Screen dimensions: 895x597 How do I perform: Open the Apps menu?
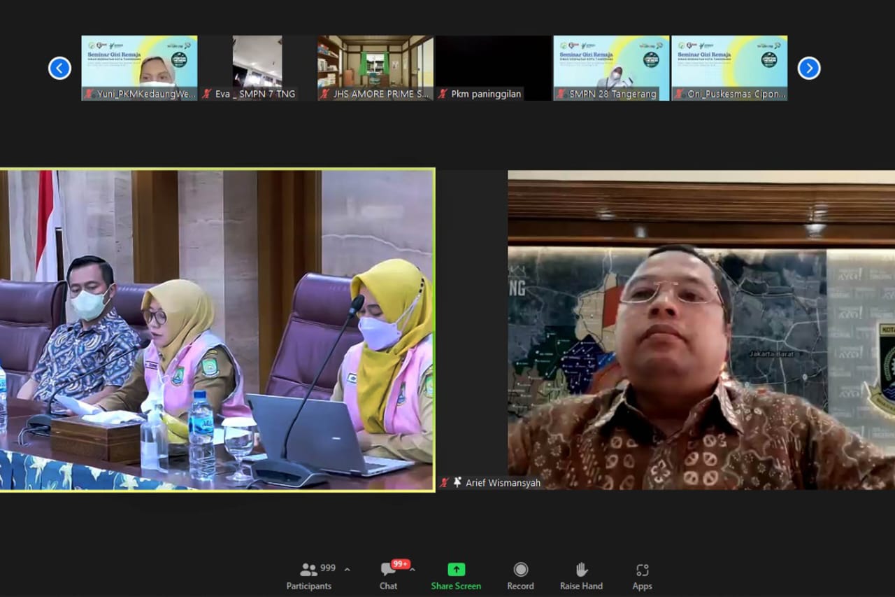pos(642,576)
